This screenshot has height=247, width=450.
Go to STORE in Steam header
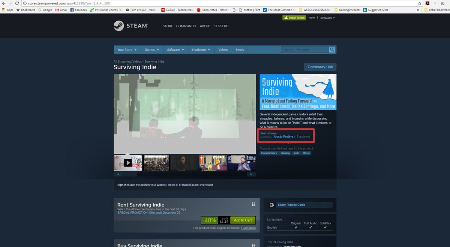pos(168,26)
